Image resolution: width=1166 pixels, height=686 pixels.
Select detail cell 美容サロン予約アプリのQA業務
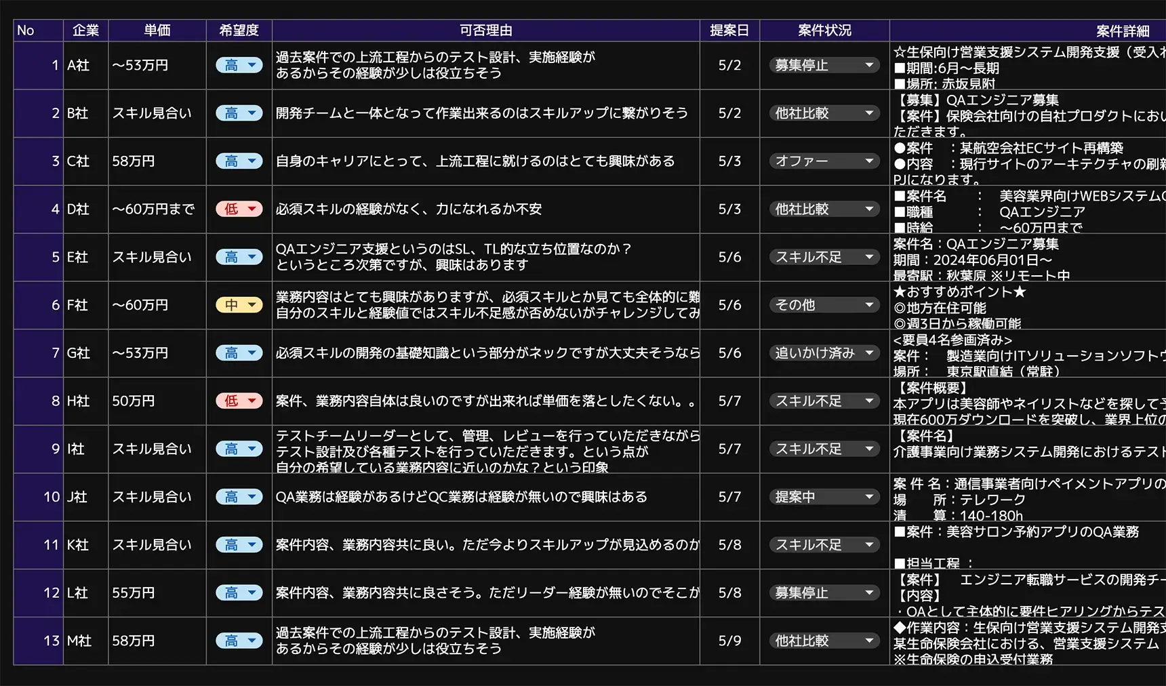point(1028,545)
